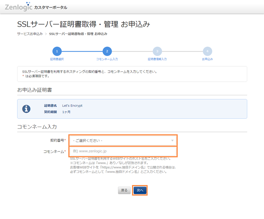
Task: Click the 契約番号 field label
Action: pyautogui.click(x=57, y=140)
